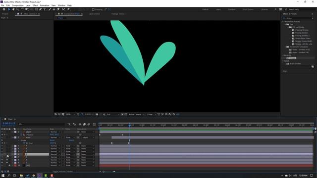Click the Draft 3D icon in timeline
The width and height of the screenshot is (317, 178).
tap(74, 124)
